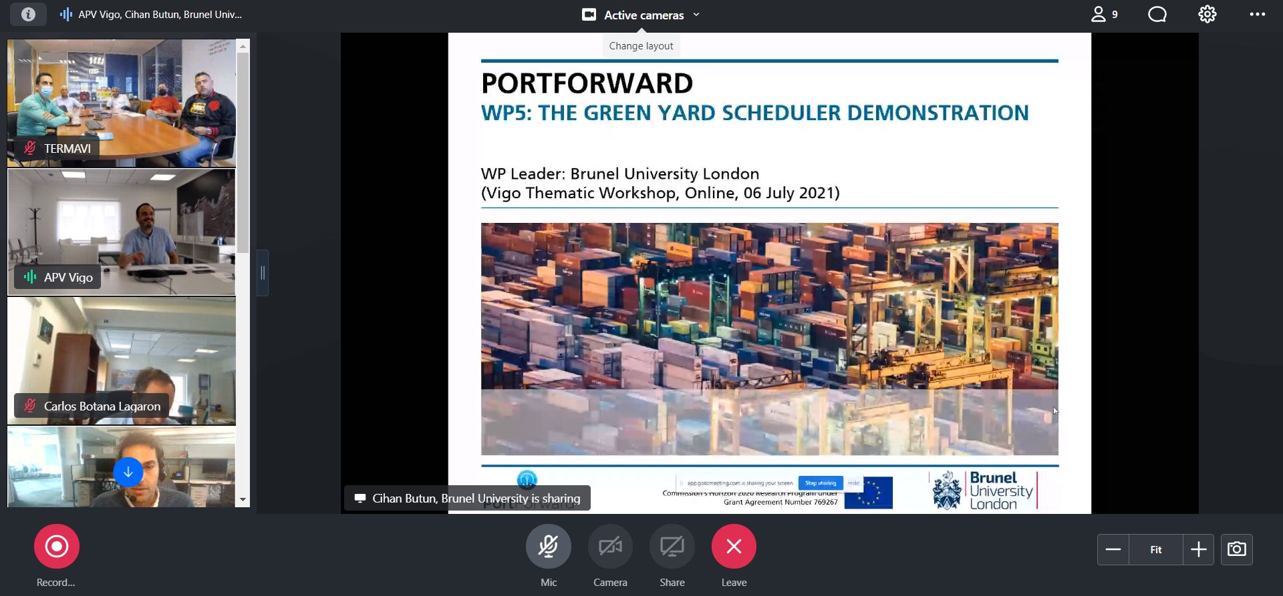Click the EU flag on the slide
Viewport: 1283px width, 596px height.
point(868,493)
